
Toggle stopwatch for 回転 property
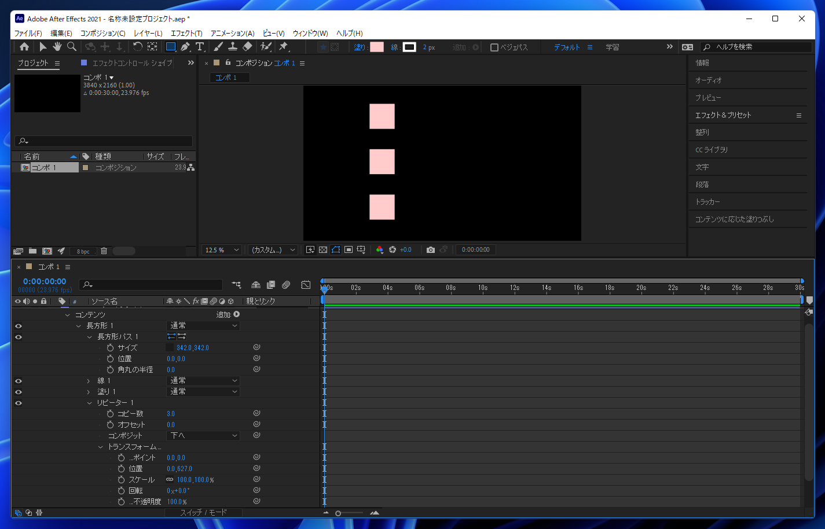click(121, 491)
